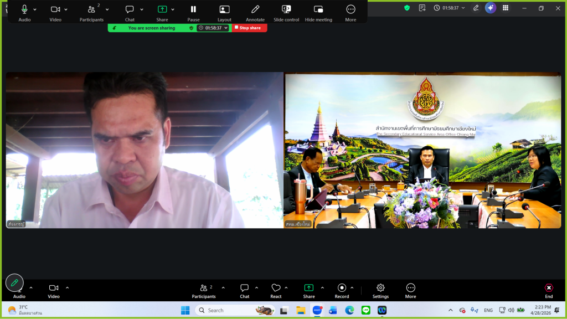Open Settings gear in bottom meeting bar
This screenshot has width=567, height=319.
coord(380,288)
